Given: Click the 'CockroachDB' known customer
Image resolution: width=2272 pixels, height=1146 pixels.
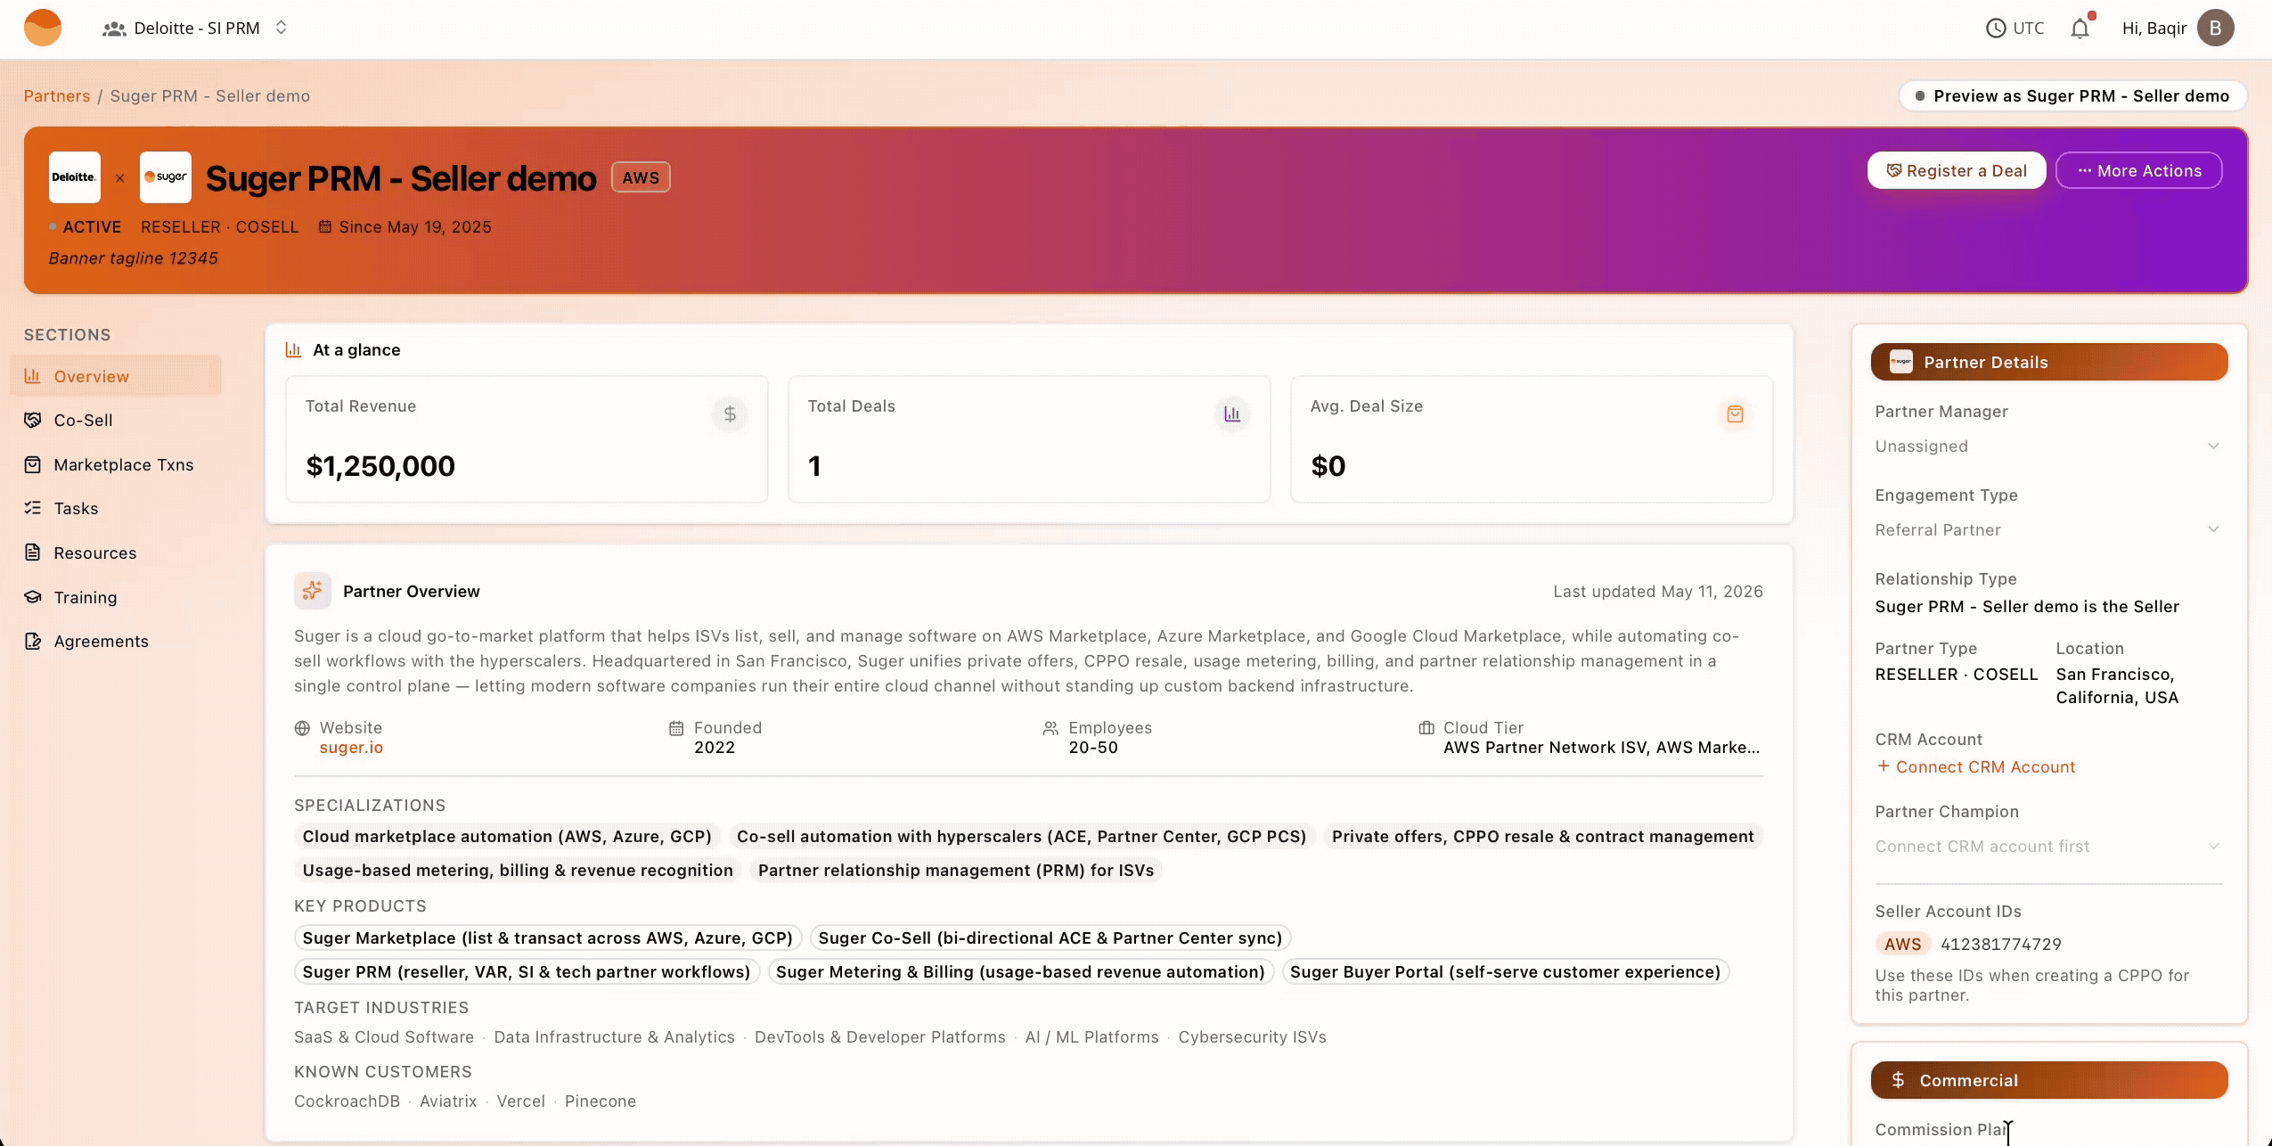Looking at the screenshot, I should [x=347, y=1101].
